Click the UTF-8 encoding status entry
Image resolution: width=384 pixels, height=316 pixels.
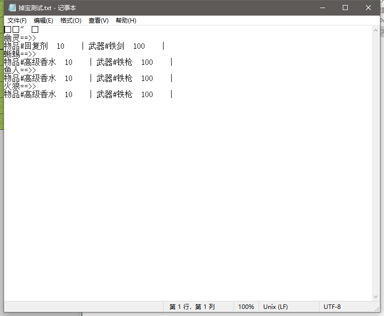(x=332, y=307)
